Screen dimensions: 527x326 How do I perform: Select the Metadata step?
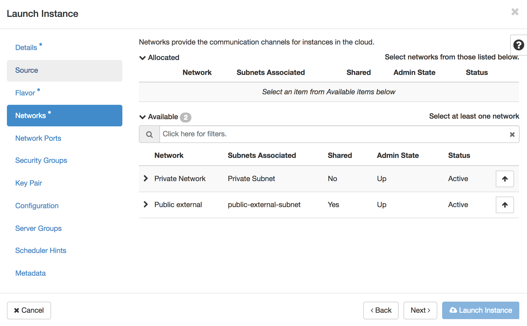pos(30,273)
